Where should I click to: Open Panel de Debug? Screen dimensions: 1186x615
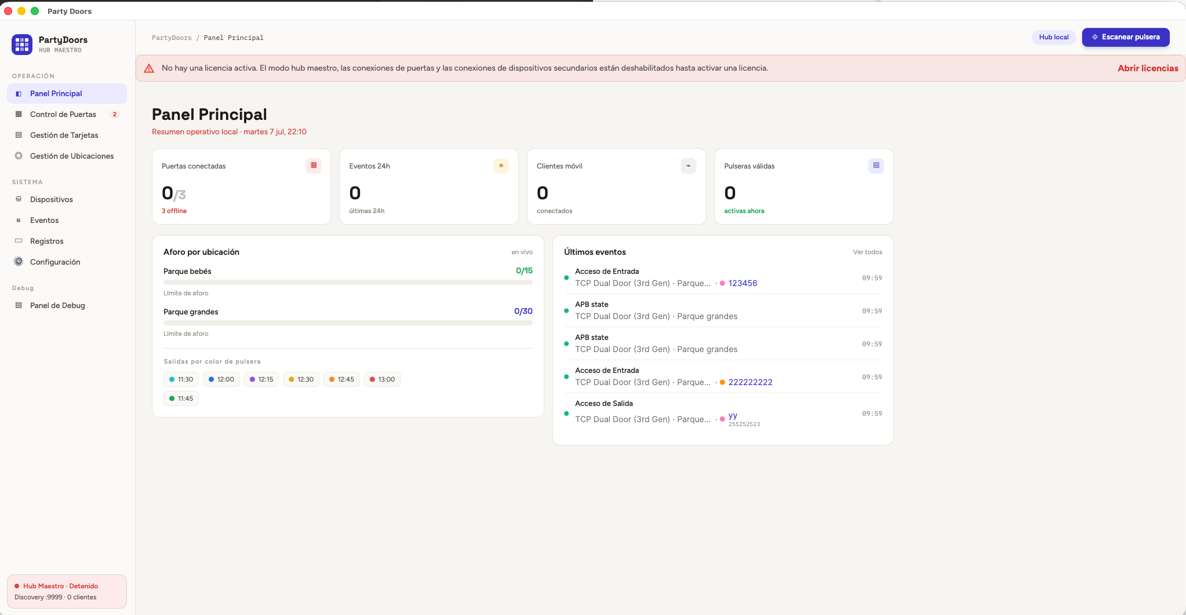[x=67, y=305]
